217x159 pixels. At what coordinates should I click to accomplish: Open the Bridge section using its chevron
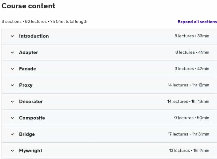coord(12,134)
